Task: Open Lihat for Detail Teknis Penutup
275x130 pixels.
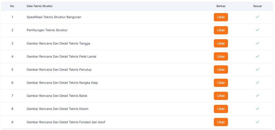Action: coord(221,69)
